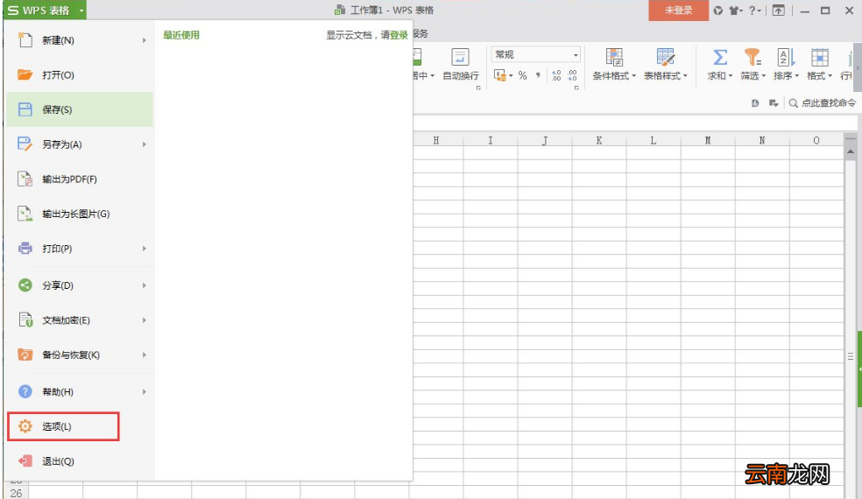
Task: Click the Format (格式) grid icon
Action: (x=819, y=57)
